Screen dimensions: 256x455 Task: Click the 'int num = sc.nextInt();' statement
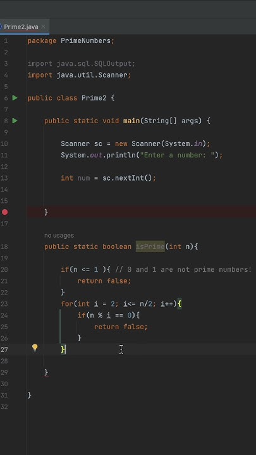(x=108, y=178)
